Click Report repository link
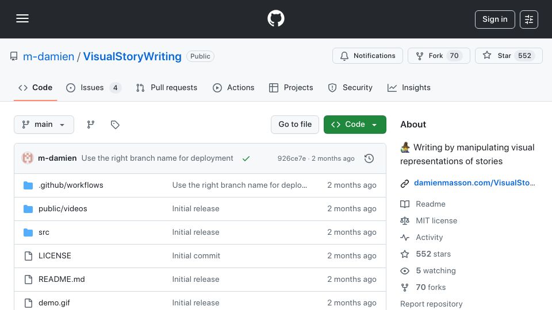Screen dimensions: 552x310 pos(431,304)
